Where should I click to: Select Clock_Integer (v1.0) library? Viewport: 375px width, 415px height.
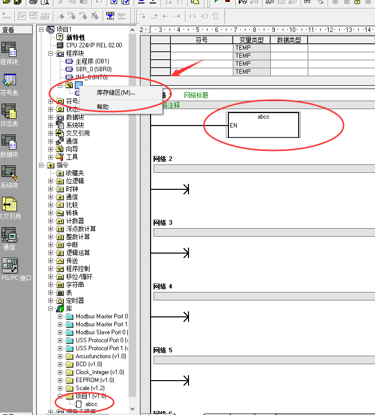(100, 372)
